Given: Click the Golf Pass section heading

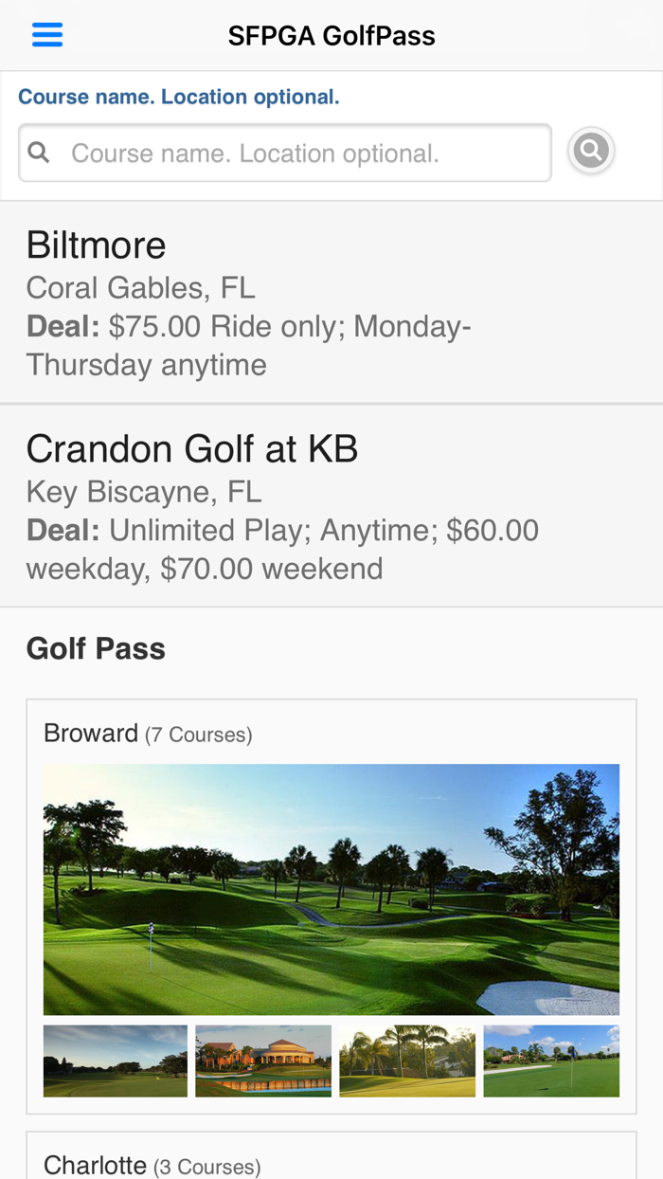Looking at the screenshot, I should [x=96, y=648].
